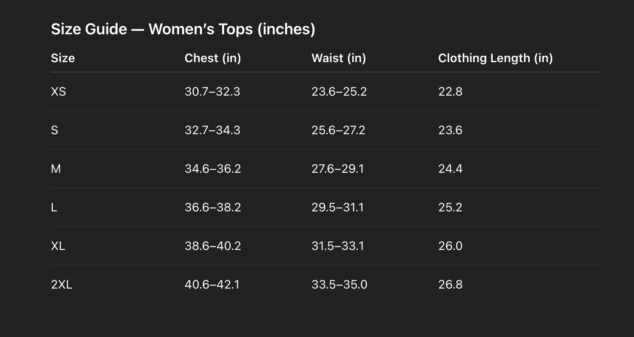Select the XL size row label
This screenshot has width=634, height=337.
click(x=58, y=246)
